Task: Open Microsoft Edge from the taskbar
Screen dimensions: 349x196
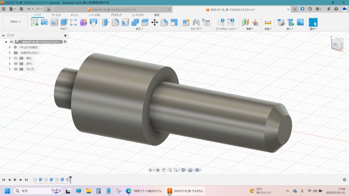Action: point(128,191)
